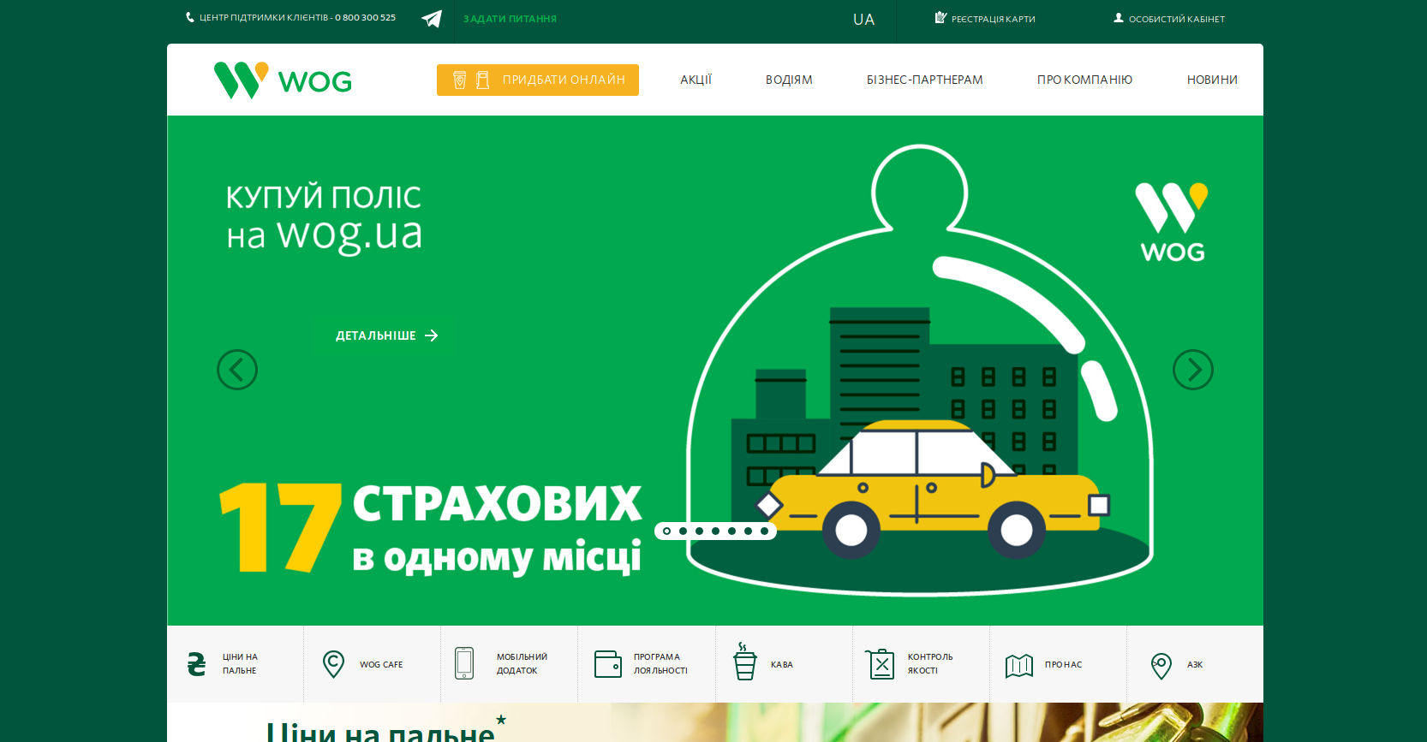Click the WOG Cafe location pin icon
The width and height of the screenshot is (1427, 742).
[x=333, y=664]
